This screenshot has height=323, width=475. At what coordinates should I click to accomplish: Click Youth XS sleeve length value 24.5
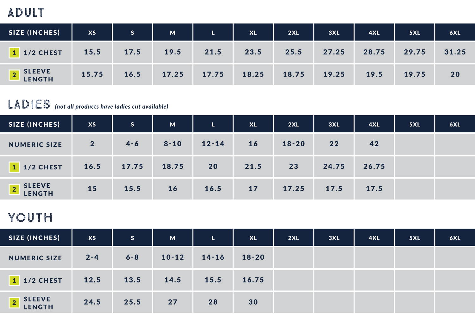click(92, 302)
